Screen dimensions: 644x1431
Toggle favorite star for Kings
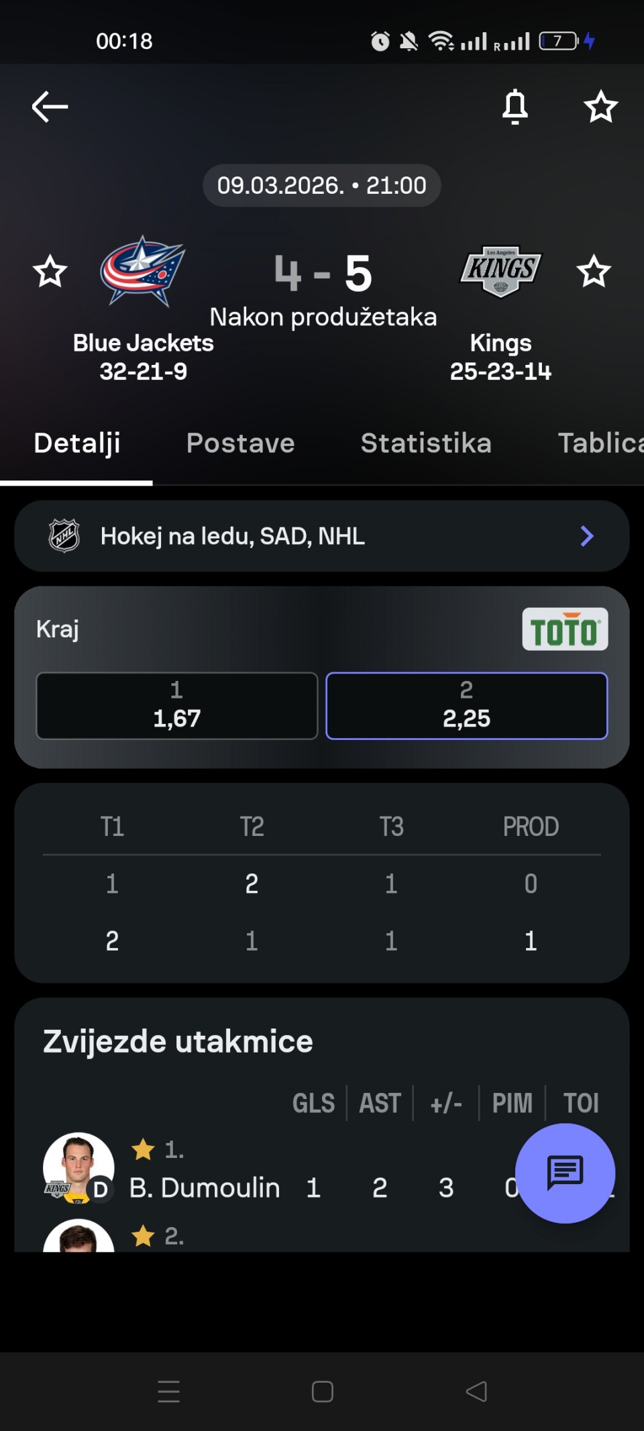pos(594,272)
